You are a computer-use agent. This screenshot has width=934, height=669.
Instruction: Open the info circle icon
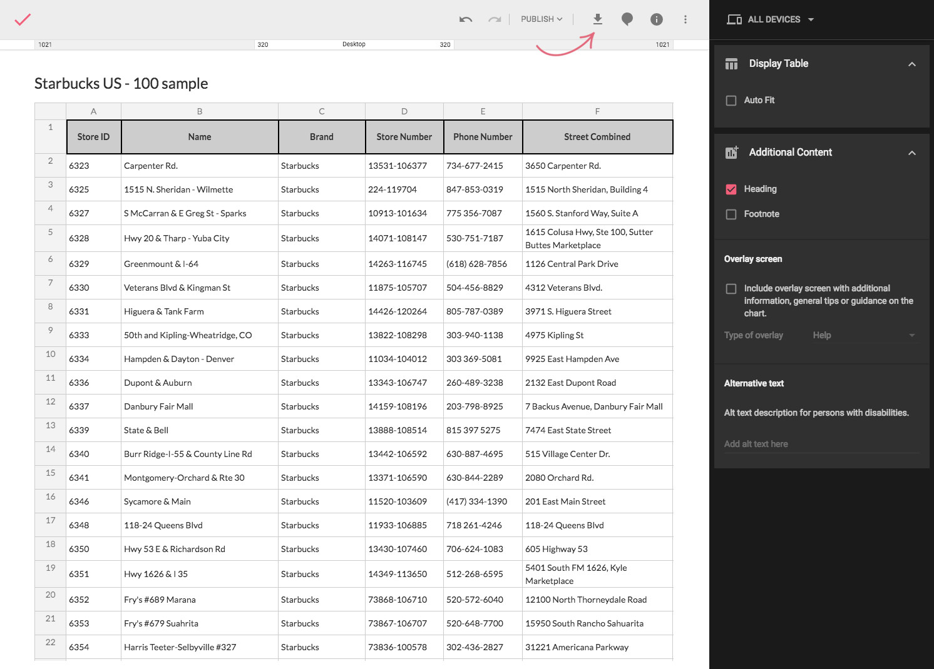(656, 19)
